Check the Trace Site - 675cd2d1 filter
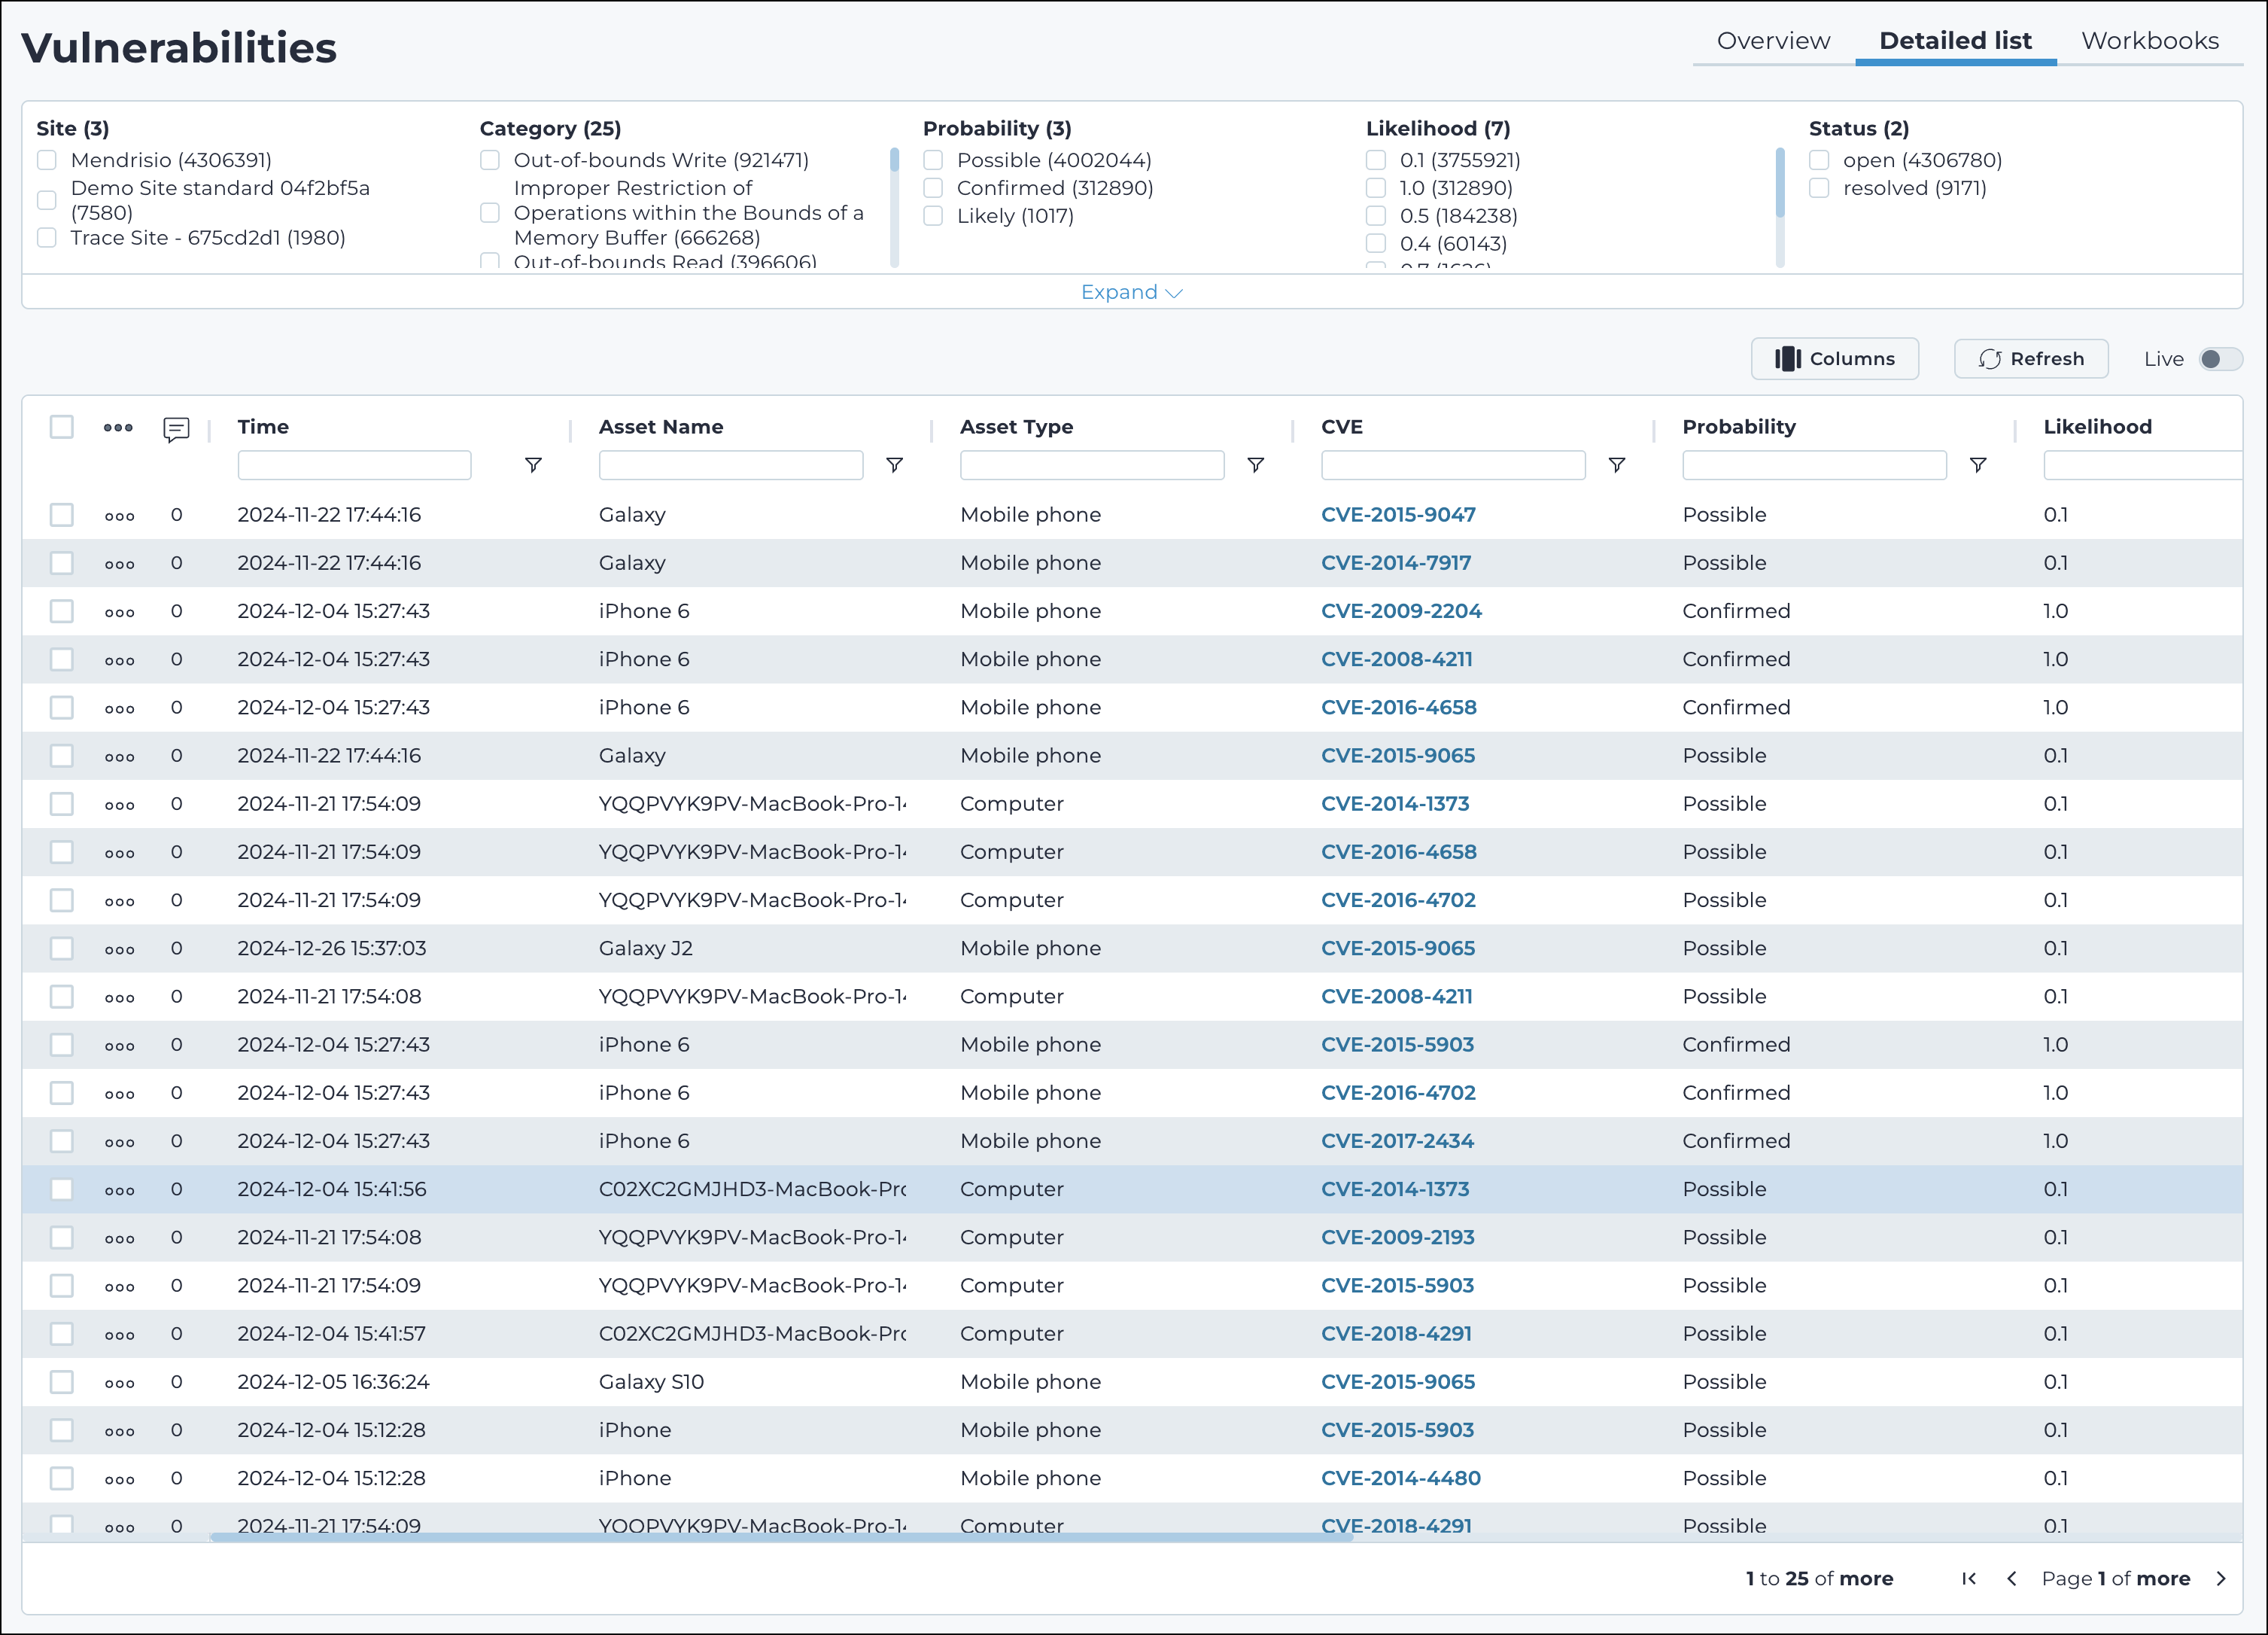Viewport: 2268px width, 1635px height. coord(47,238)
